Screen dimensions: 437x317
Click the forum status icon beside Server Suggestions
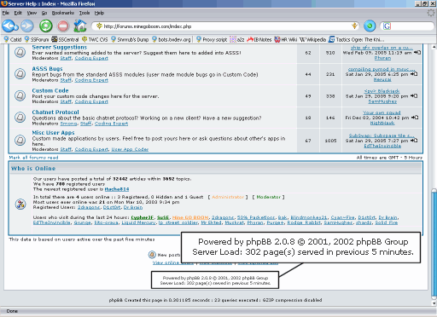(x=20, y=52)
